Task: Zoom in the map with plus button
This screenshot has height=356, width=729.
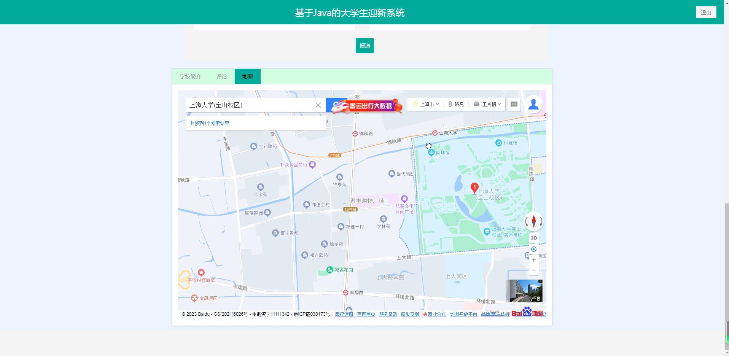Action: point(534,260)
